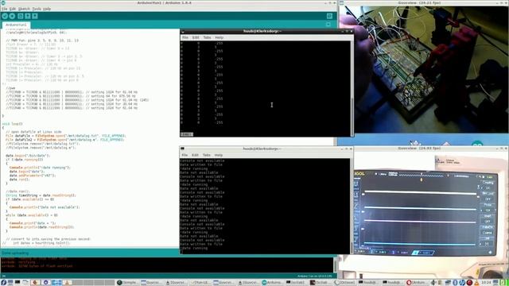Open the Arduino Edit menu
The height and width of the screenshot is (286, 509).
[x=13, y=9]
